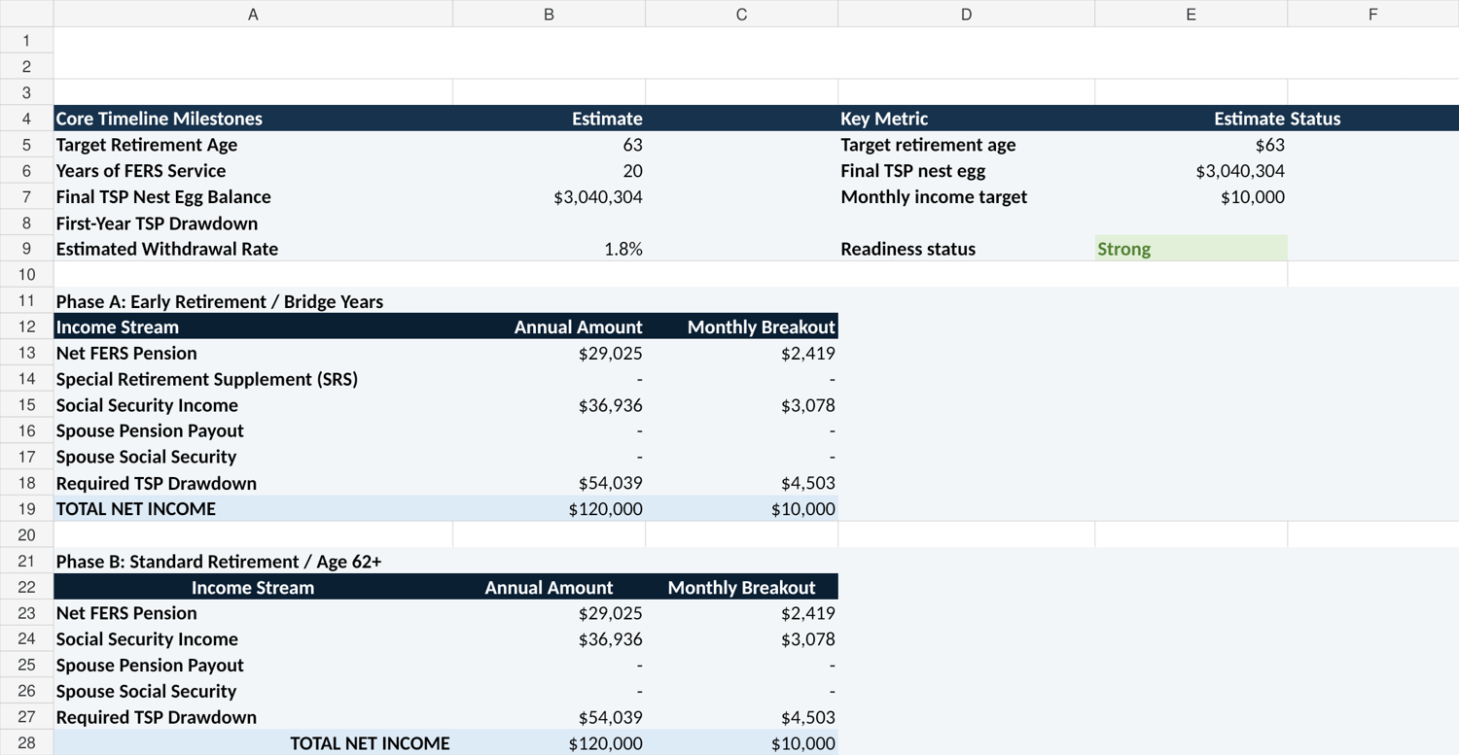The height and width of the screenshot is (755, 1459).
Task: Click the 'Key Metric' header cell
Action: click(x=966, y=119)
